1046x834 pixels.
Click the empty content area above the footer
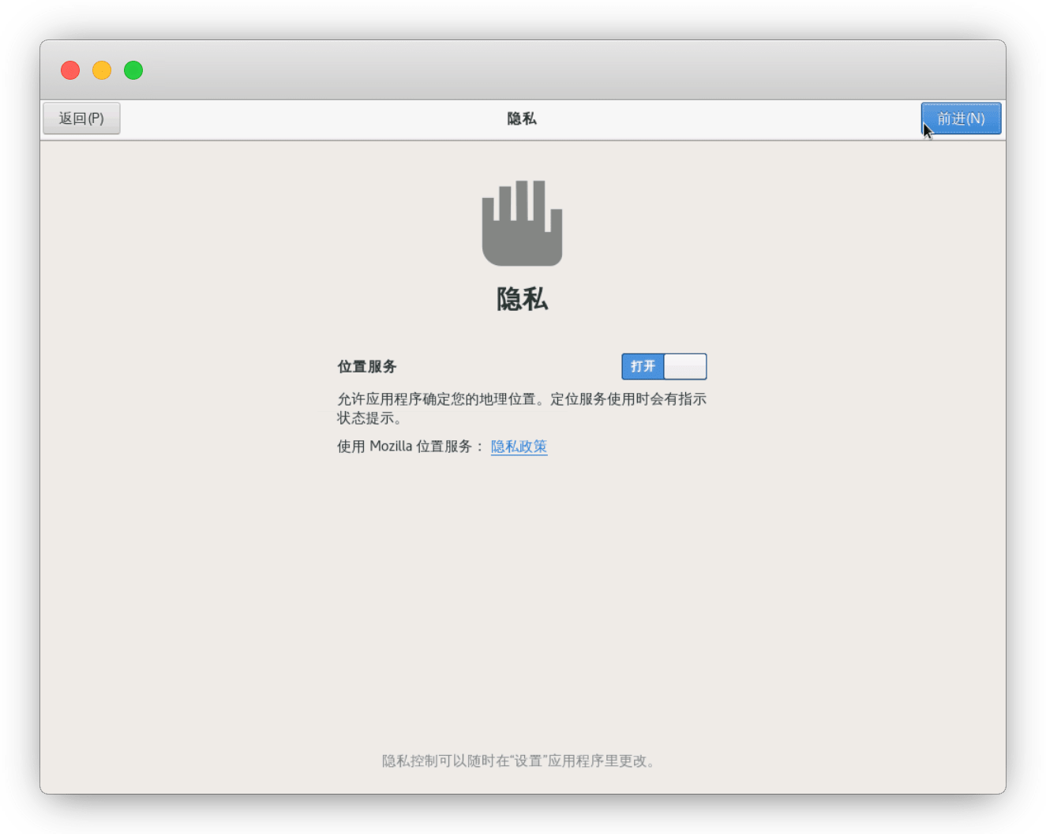[x=521, y=615]
